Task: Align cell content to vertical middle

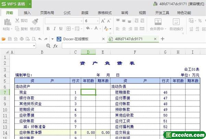Action: click(124, 21)
